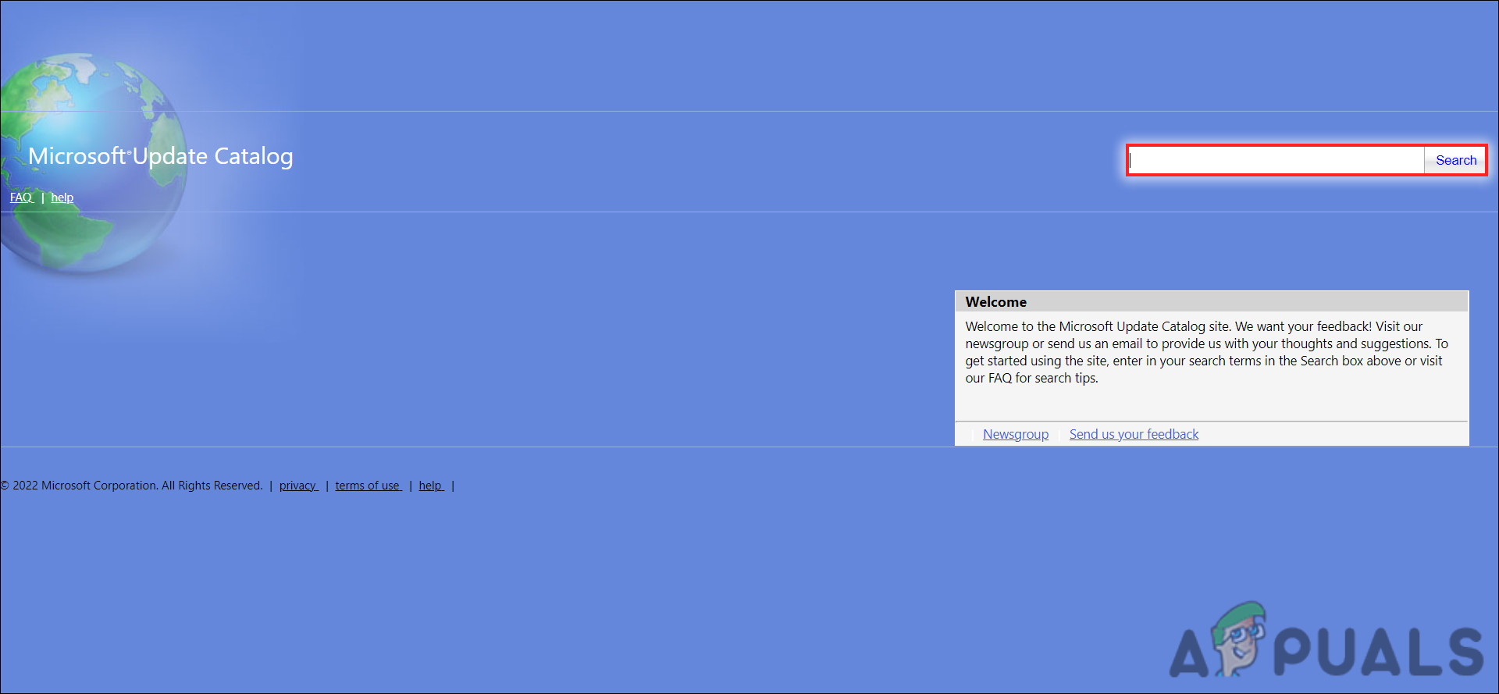Click Send us your feedback link
1499x694 pixels.
(x=1134, y=434)
